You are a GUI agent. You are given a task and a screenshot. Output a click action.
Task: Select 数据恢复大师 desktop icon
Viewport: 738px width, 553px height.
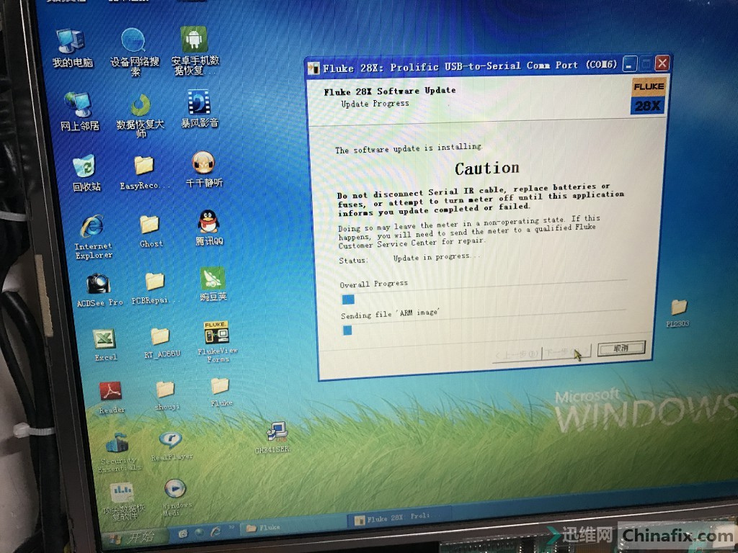141,115
